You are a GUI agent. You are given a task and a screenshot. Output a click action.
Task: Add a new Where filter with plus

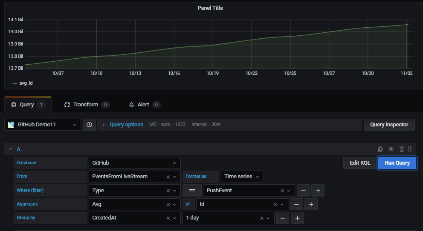click(x=318, y=190)
